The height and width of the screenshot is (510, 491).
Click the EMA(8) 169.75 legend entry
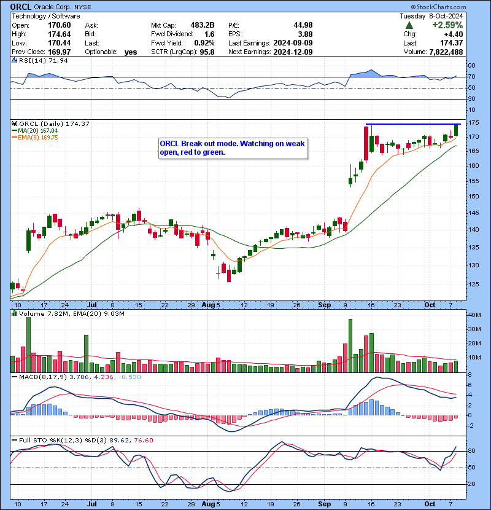pos(35,137)
